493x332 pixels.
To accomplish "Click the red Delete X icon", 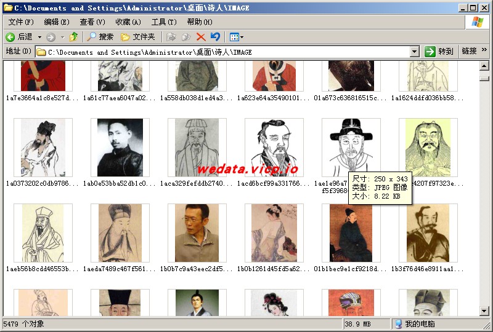I will click(201, 37).
